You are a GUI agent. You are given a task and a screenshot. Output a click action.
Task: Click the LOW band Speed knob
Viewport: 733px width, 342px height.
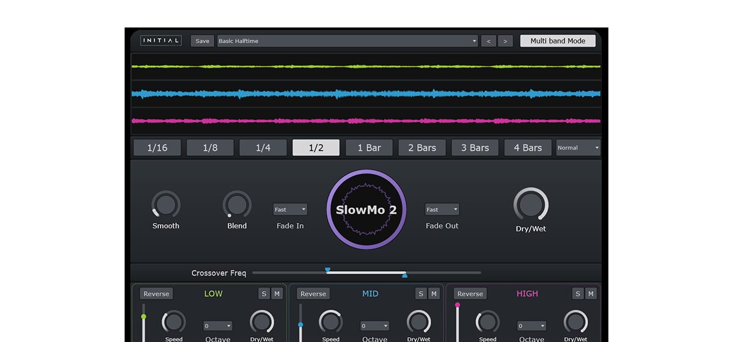click(x=173, y=322)
